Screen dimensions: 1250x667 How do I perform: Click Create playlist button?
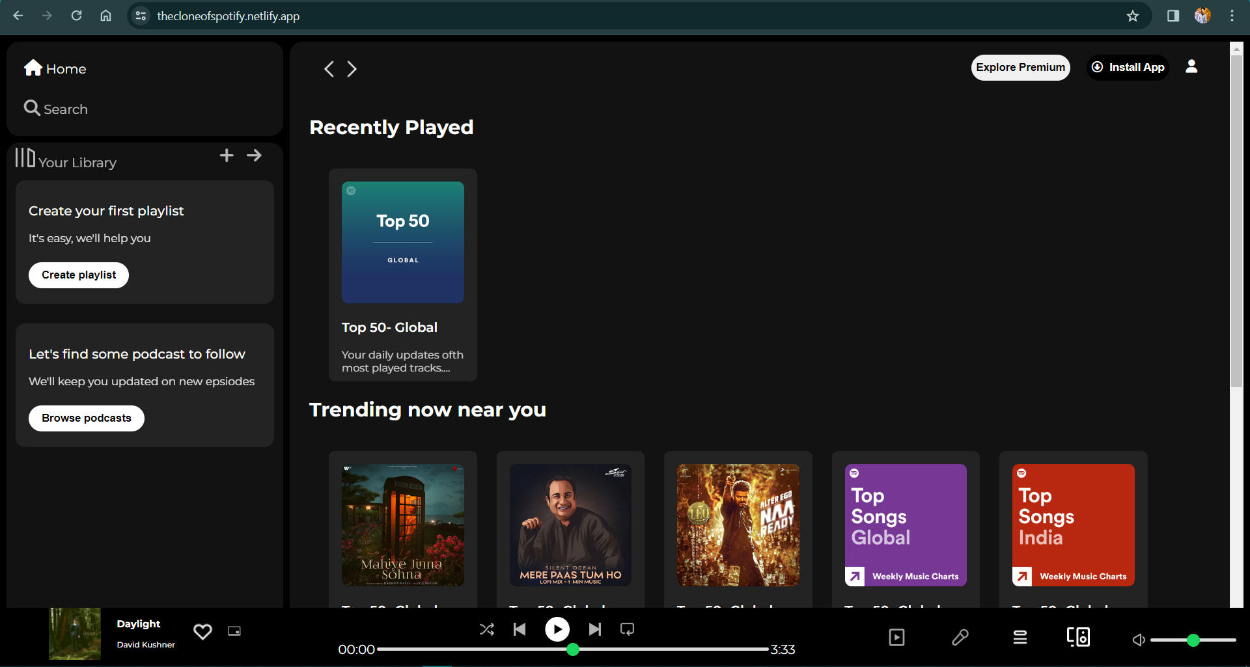point(79,275)
